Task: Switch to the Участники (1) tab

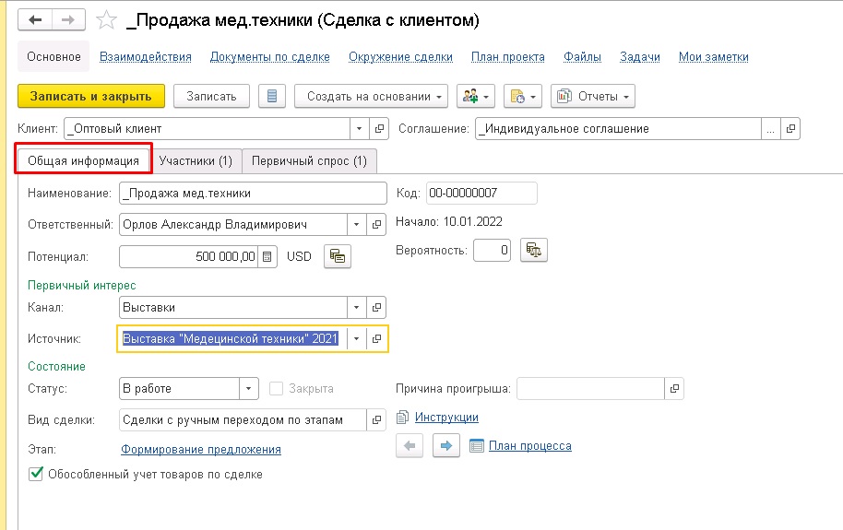Action: click(x=196, y=161)
